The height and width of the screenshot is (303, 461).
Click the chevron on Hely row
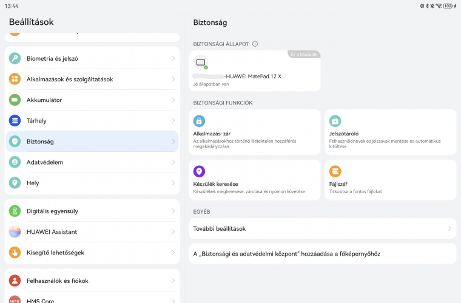[173, 183]
